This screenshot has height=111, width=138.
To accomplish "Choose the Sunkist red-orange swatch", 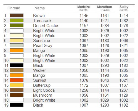I will tap(17, 80).
